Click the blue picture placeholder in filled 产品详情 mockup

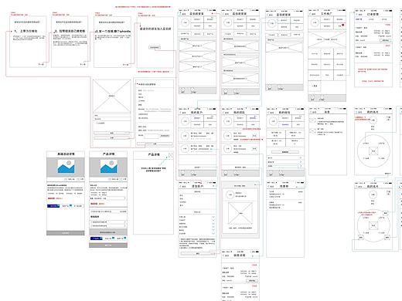coord(108,166)
